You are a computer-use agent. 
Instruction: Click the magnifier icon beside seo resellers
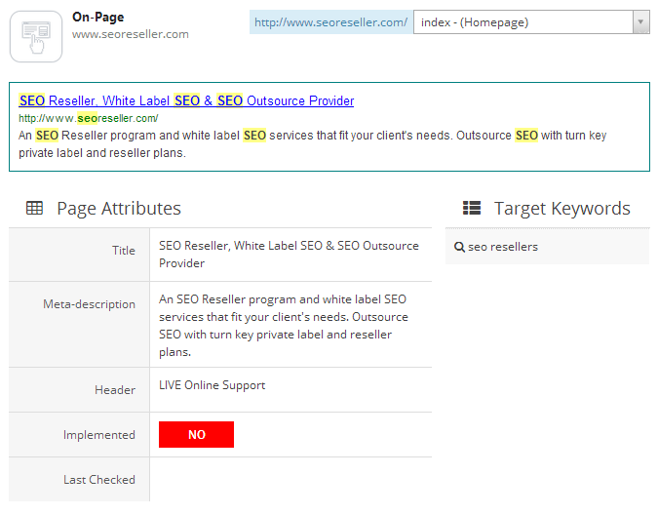click(459, 247)
